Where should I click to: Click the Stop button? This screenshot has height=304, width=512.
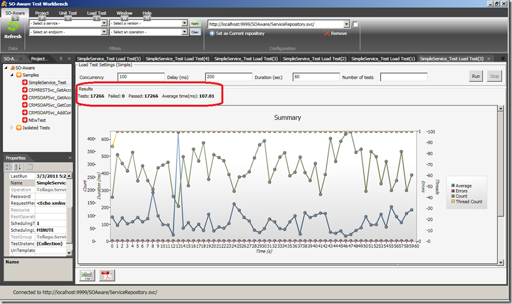tap(494, 76)
